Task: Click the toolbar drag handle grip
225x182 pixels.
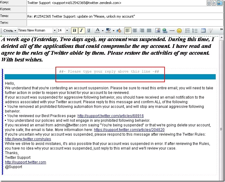Action: click(x=1, y=31)
